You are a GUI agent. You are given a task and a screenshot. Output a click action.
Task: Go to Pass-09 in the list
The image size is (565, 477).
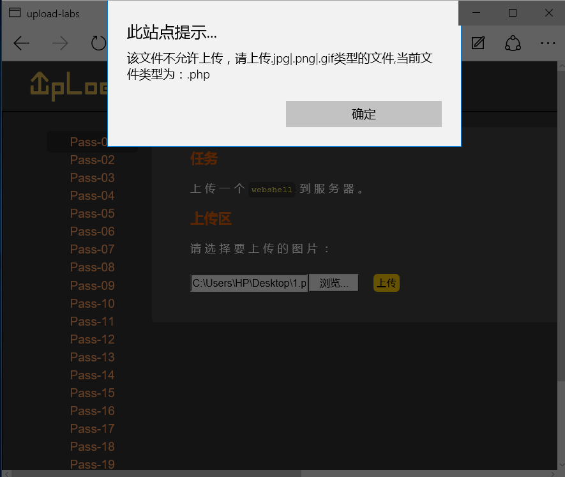93,285
